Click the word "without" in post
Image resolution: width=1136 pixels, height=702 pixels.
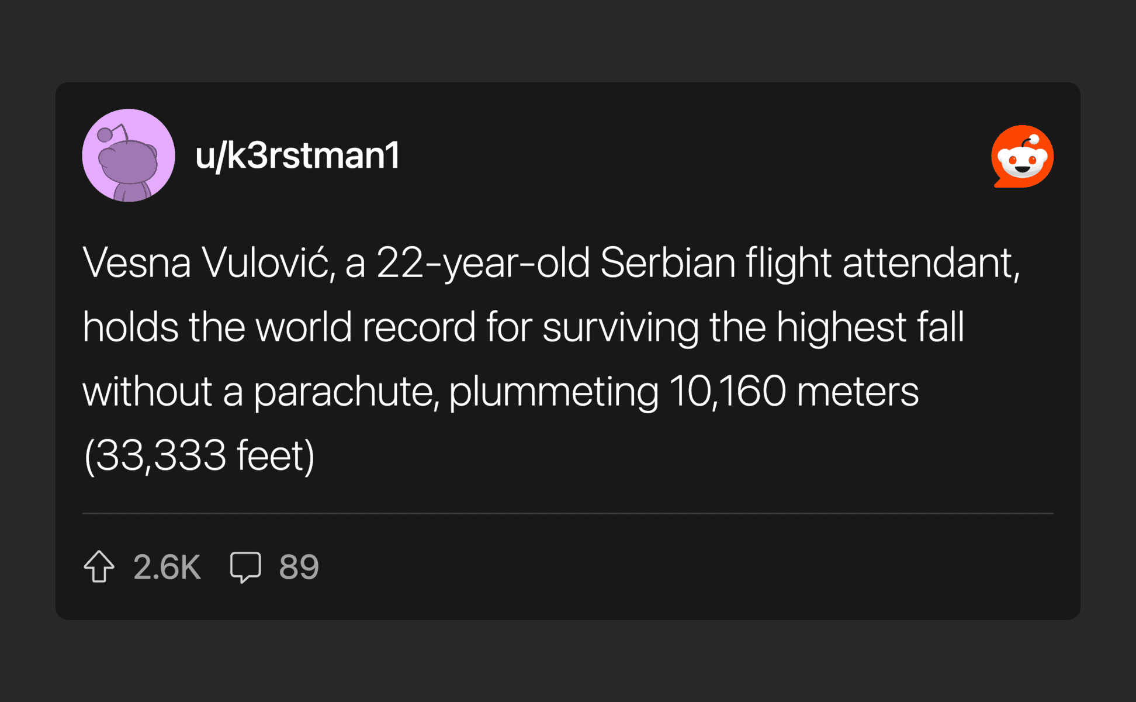coord(147,392)
